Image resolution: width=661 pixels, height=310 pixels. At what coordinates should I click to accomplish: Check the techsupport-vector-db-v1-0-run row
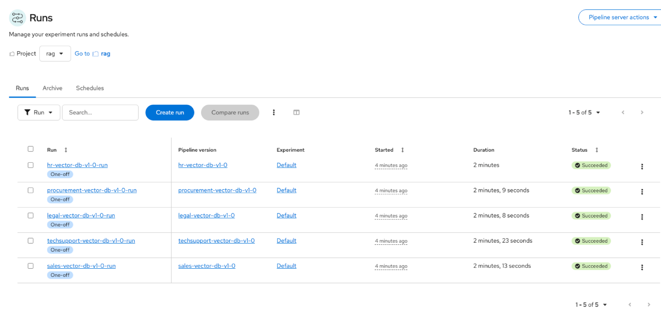31,241
